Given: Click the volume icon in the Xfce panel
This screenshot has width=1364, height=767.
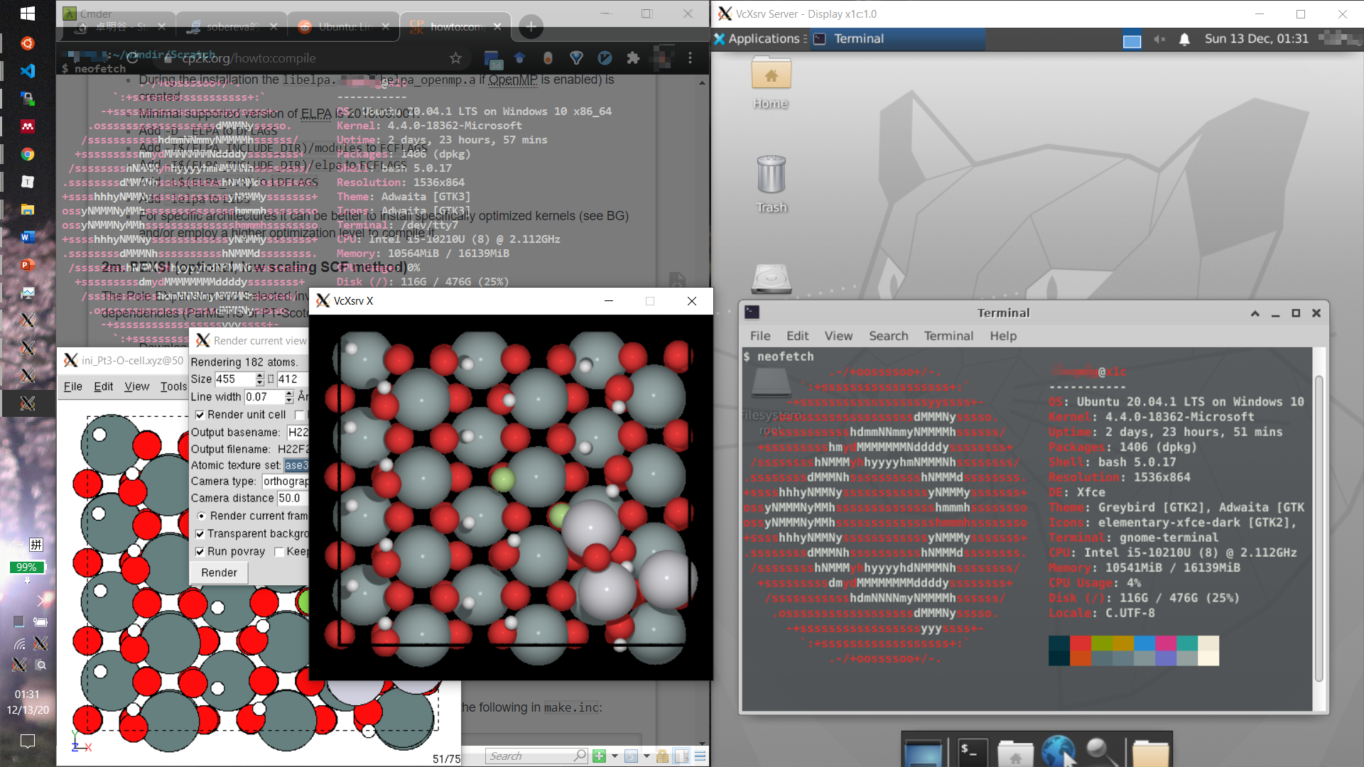Looking at the screenshot, I should [1159, 39].
